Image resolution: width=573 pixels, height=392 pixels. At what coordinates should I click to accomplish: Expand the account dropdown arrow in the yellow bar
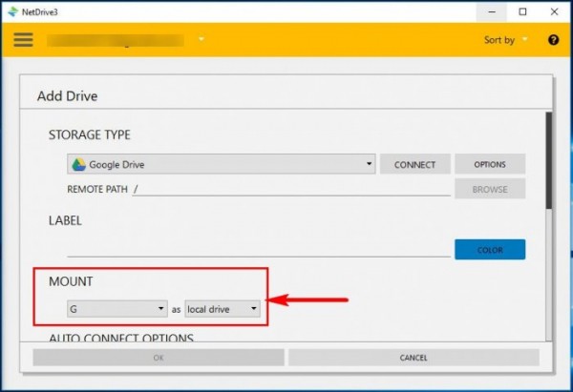point(201,39)
